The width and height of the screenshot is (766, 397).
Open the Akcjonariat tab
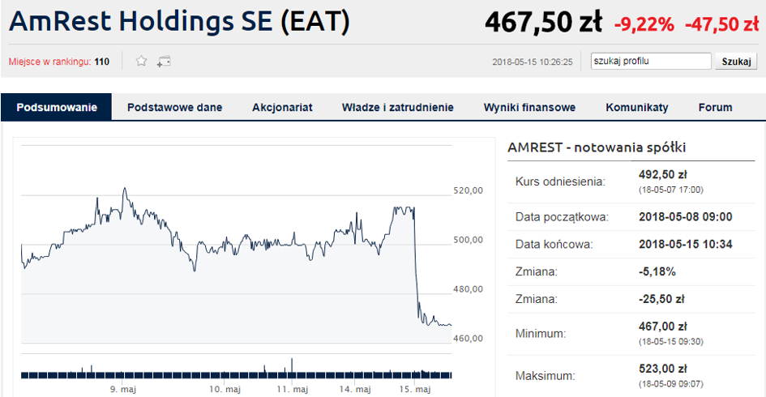[x=282, y=107]
